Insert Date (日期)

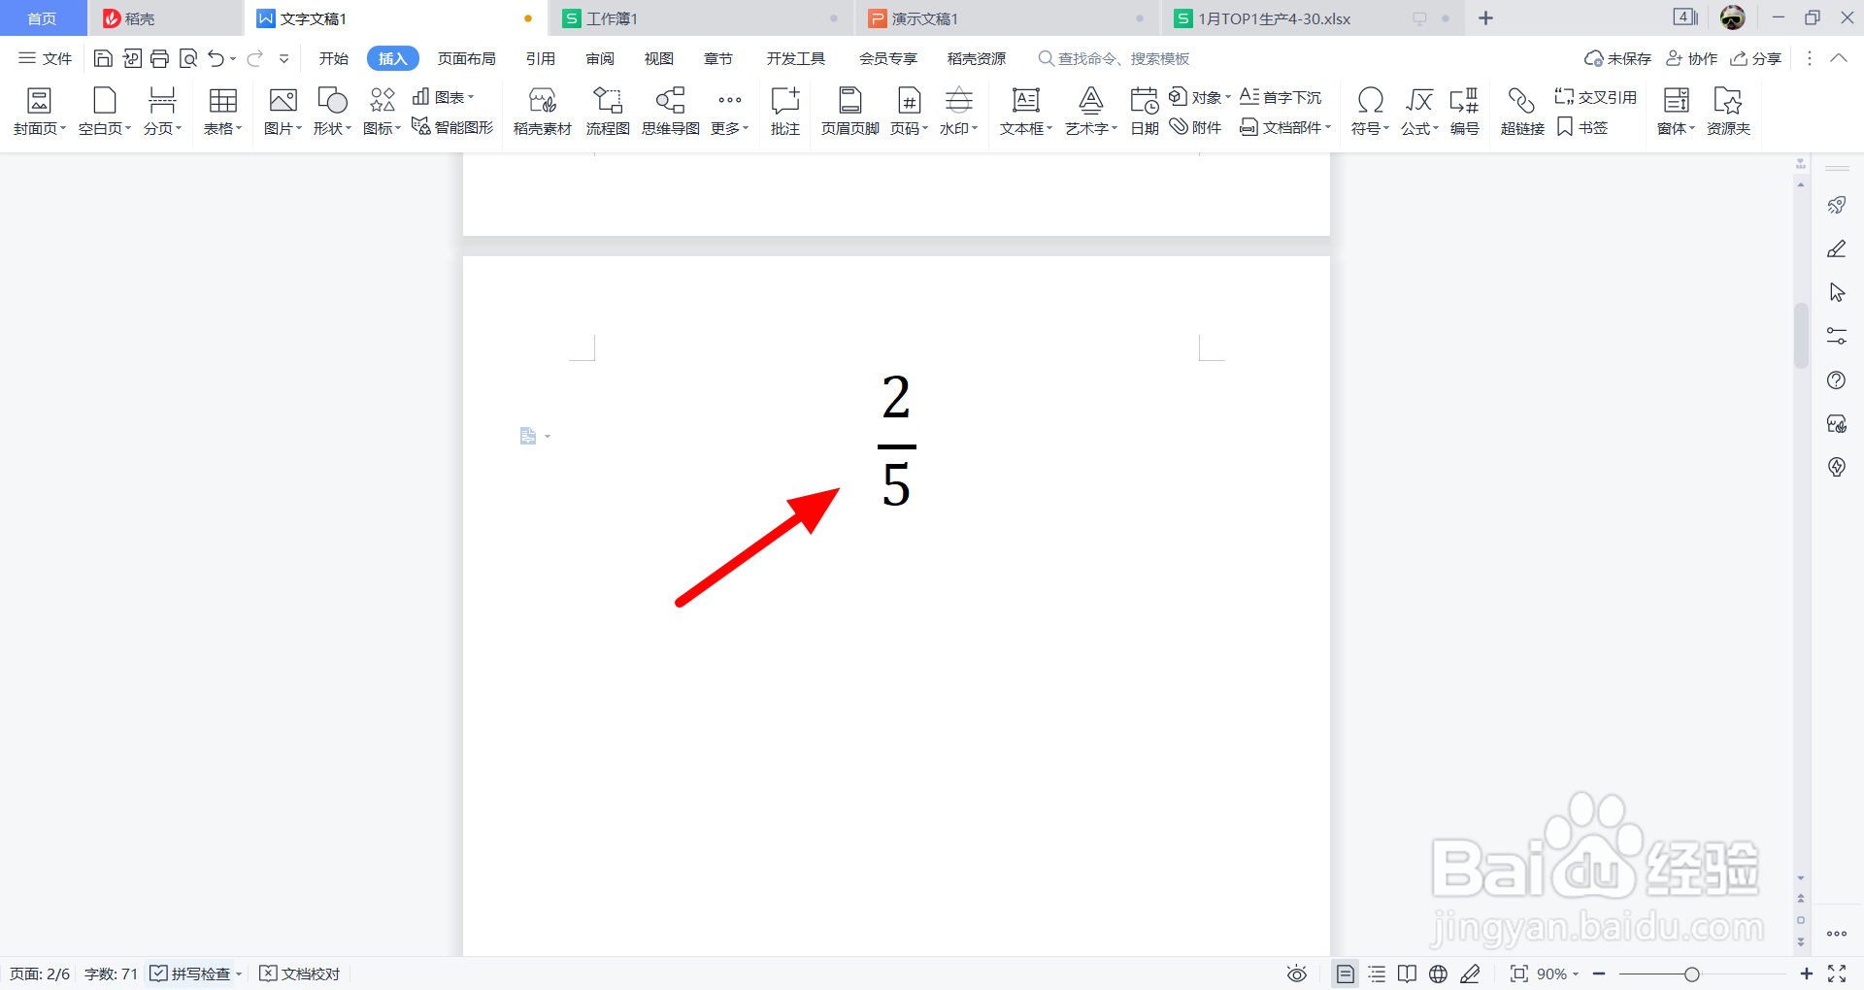point(1145,111)
